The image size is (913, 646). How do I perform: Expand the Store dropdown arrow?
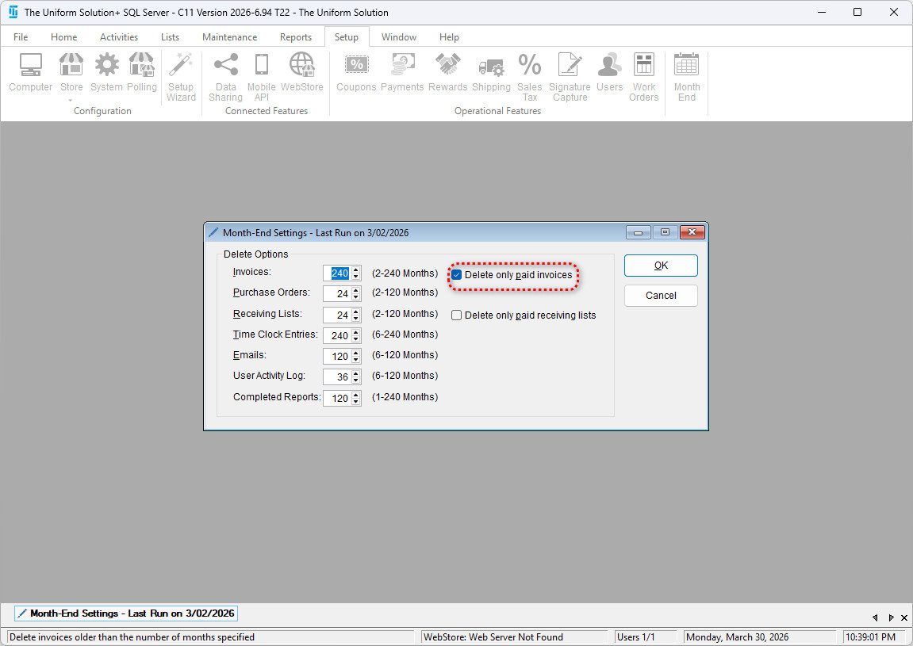tap(71, 101)
